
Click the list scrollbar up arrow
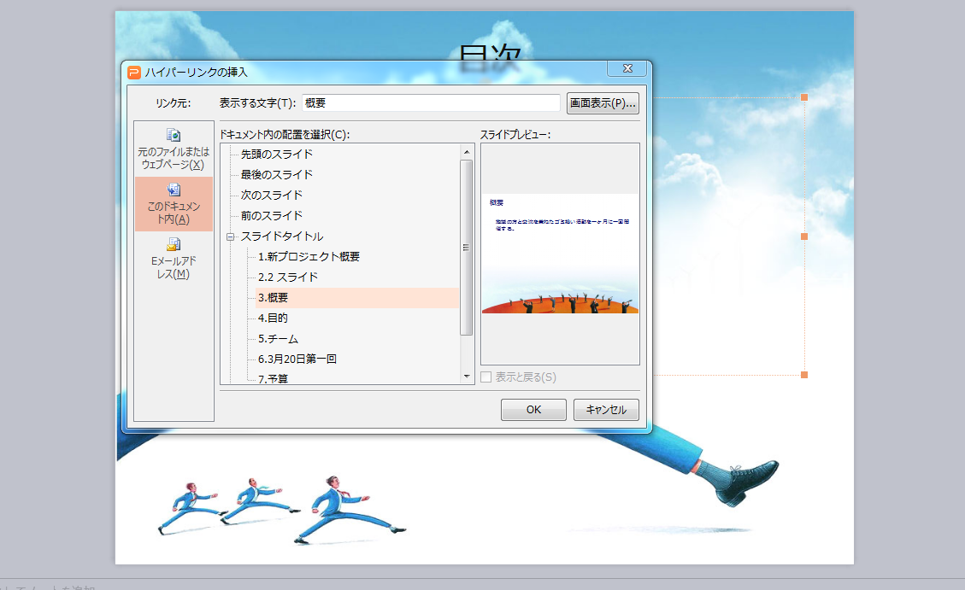point(467,152)
